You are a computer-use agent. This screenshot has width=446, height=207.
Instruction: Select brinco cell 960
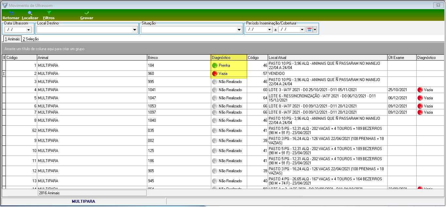[179, 74]
